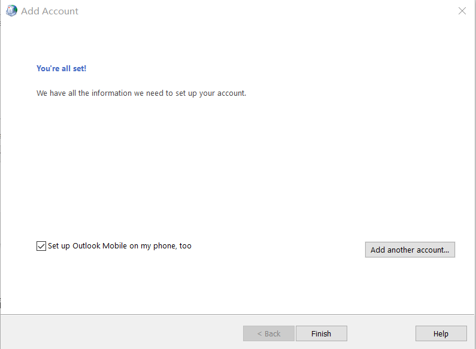476x349 pixels.
Task: Click the Add Account title bar icon
Action: point(11,11)
